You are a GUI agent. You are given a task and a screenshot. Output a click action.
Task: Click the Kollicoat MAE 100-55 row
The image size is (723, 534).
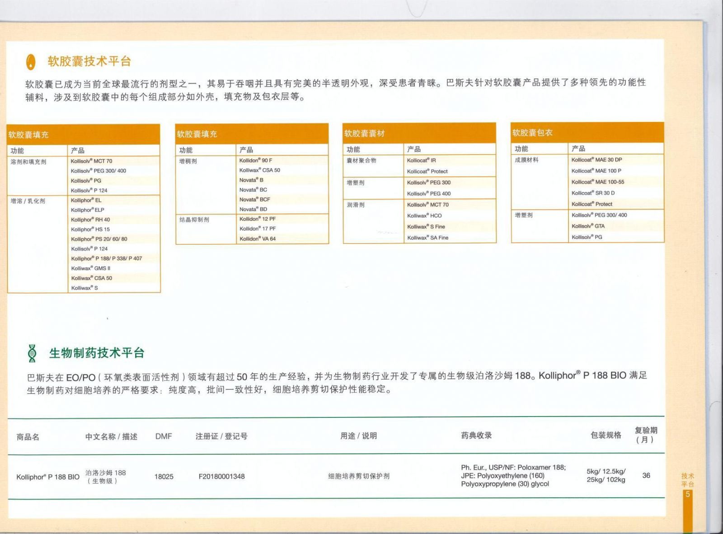pyautogui.click(x=616, y=182)
